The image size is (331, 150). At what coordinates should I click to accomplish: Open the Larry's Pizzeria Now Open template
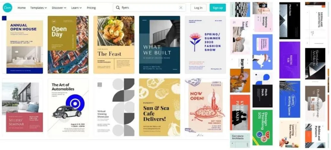pos(205,107)
